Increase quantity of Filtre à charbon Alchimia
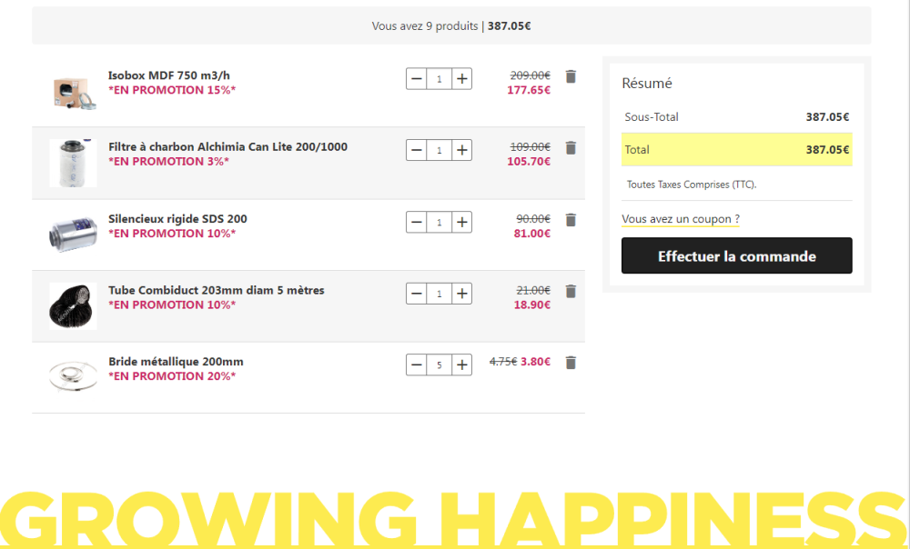 pyautogui.click(x=462, y=150)
